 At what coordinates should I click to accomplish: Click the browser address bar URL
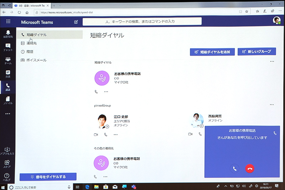[x=67, y=12]
